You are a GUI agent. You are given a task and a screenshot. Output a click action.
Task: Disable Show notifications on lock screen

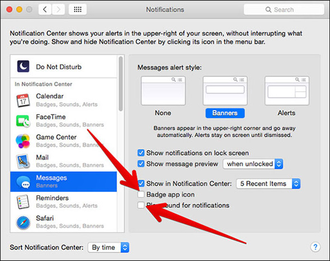[x=141, y=153]
